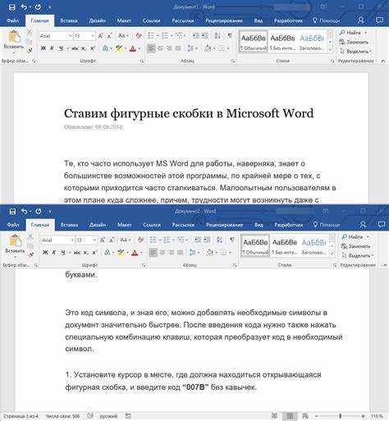Click Undo arrow in top window titlebar
This screenshot has width=389, height=421.
(x=24, y=7)
